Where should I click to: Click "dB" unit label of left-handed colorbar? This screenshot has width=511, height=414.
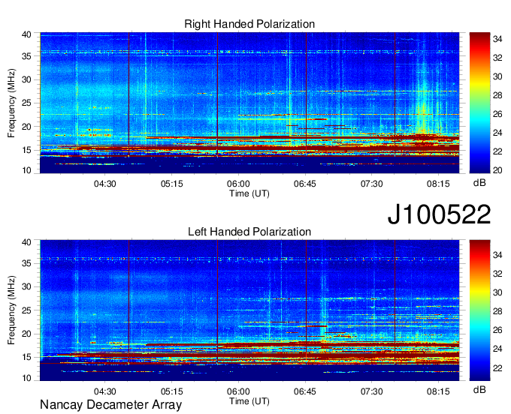(479, 390)
